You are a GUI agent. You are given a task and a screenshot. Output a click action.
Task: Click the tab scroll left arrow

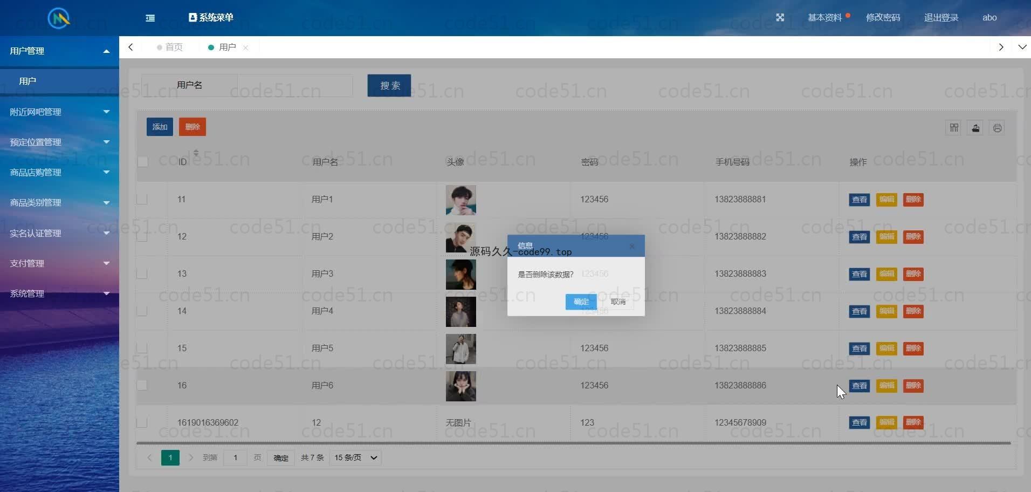[x=130, y=47]
